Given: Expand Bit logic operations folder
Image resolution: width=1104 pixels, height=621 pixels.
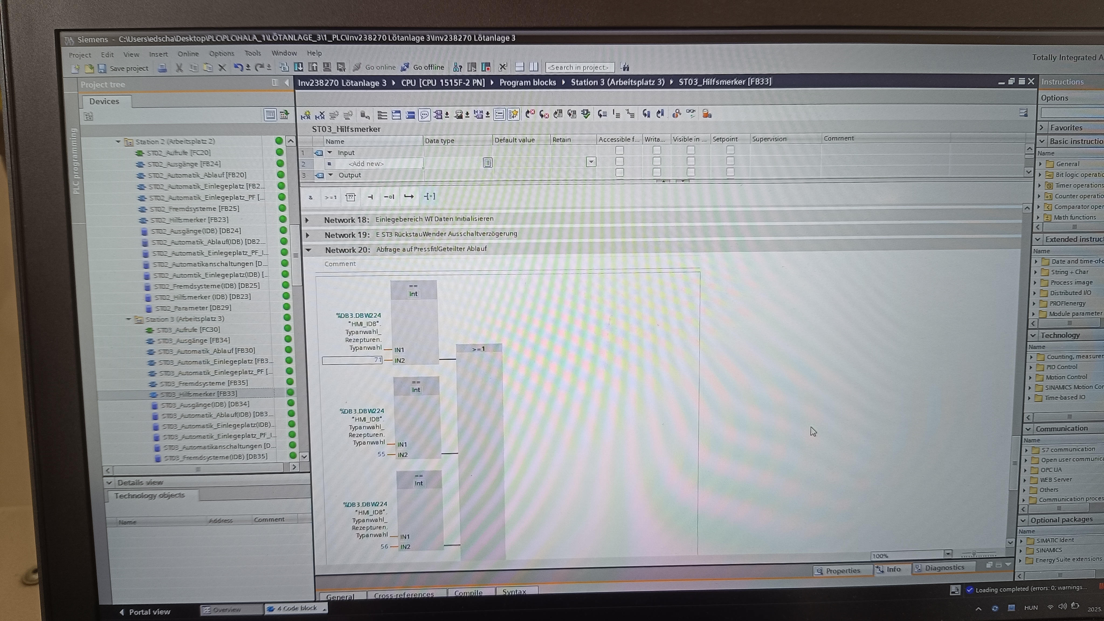Looking at the screenshot, I should click(1040, 175).
